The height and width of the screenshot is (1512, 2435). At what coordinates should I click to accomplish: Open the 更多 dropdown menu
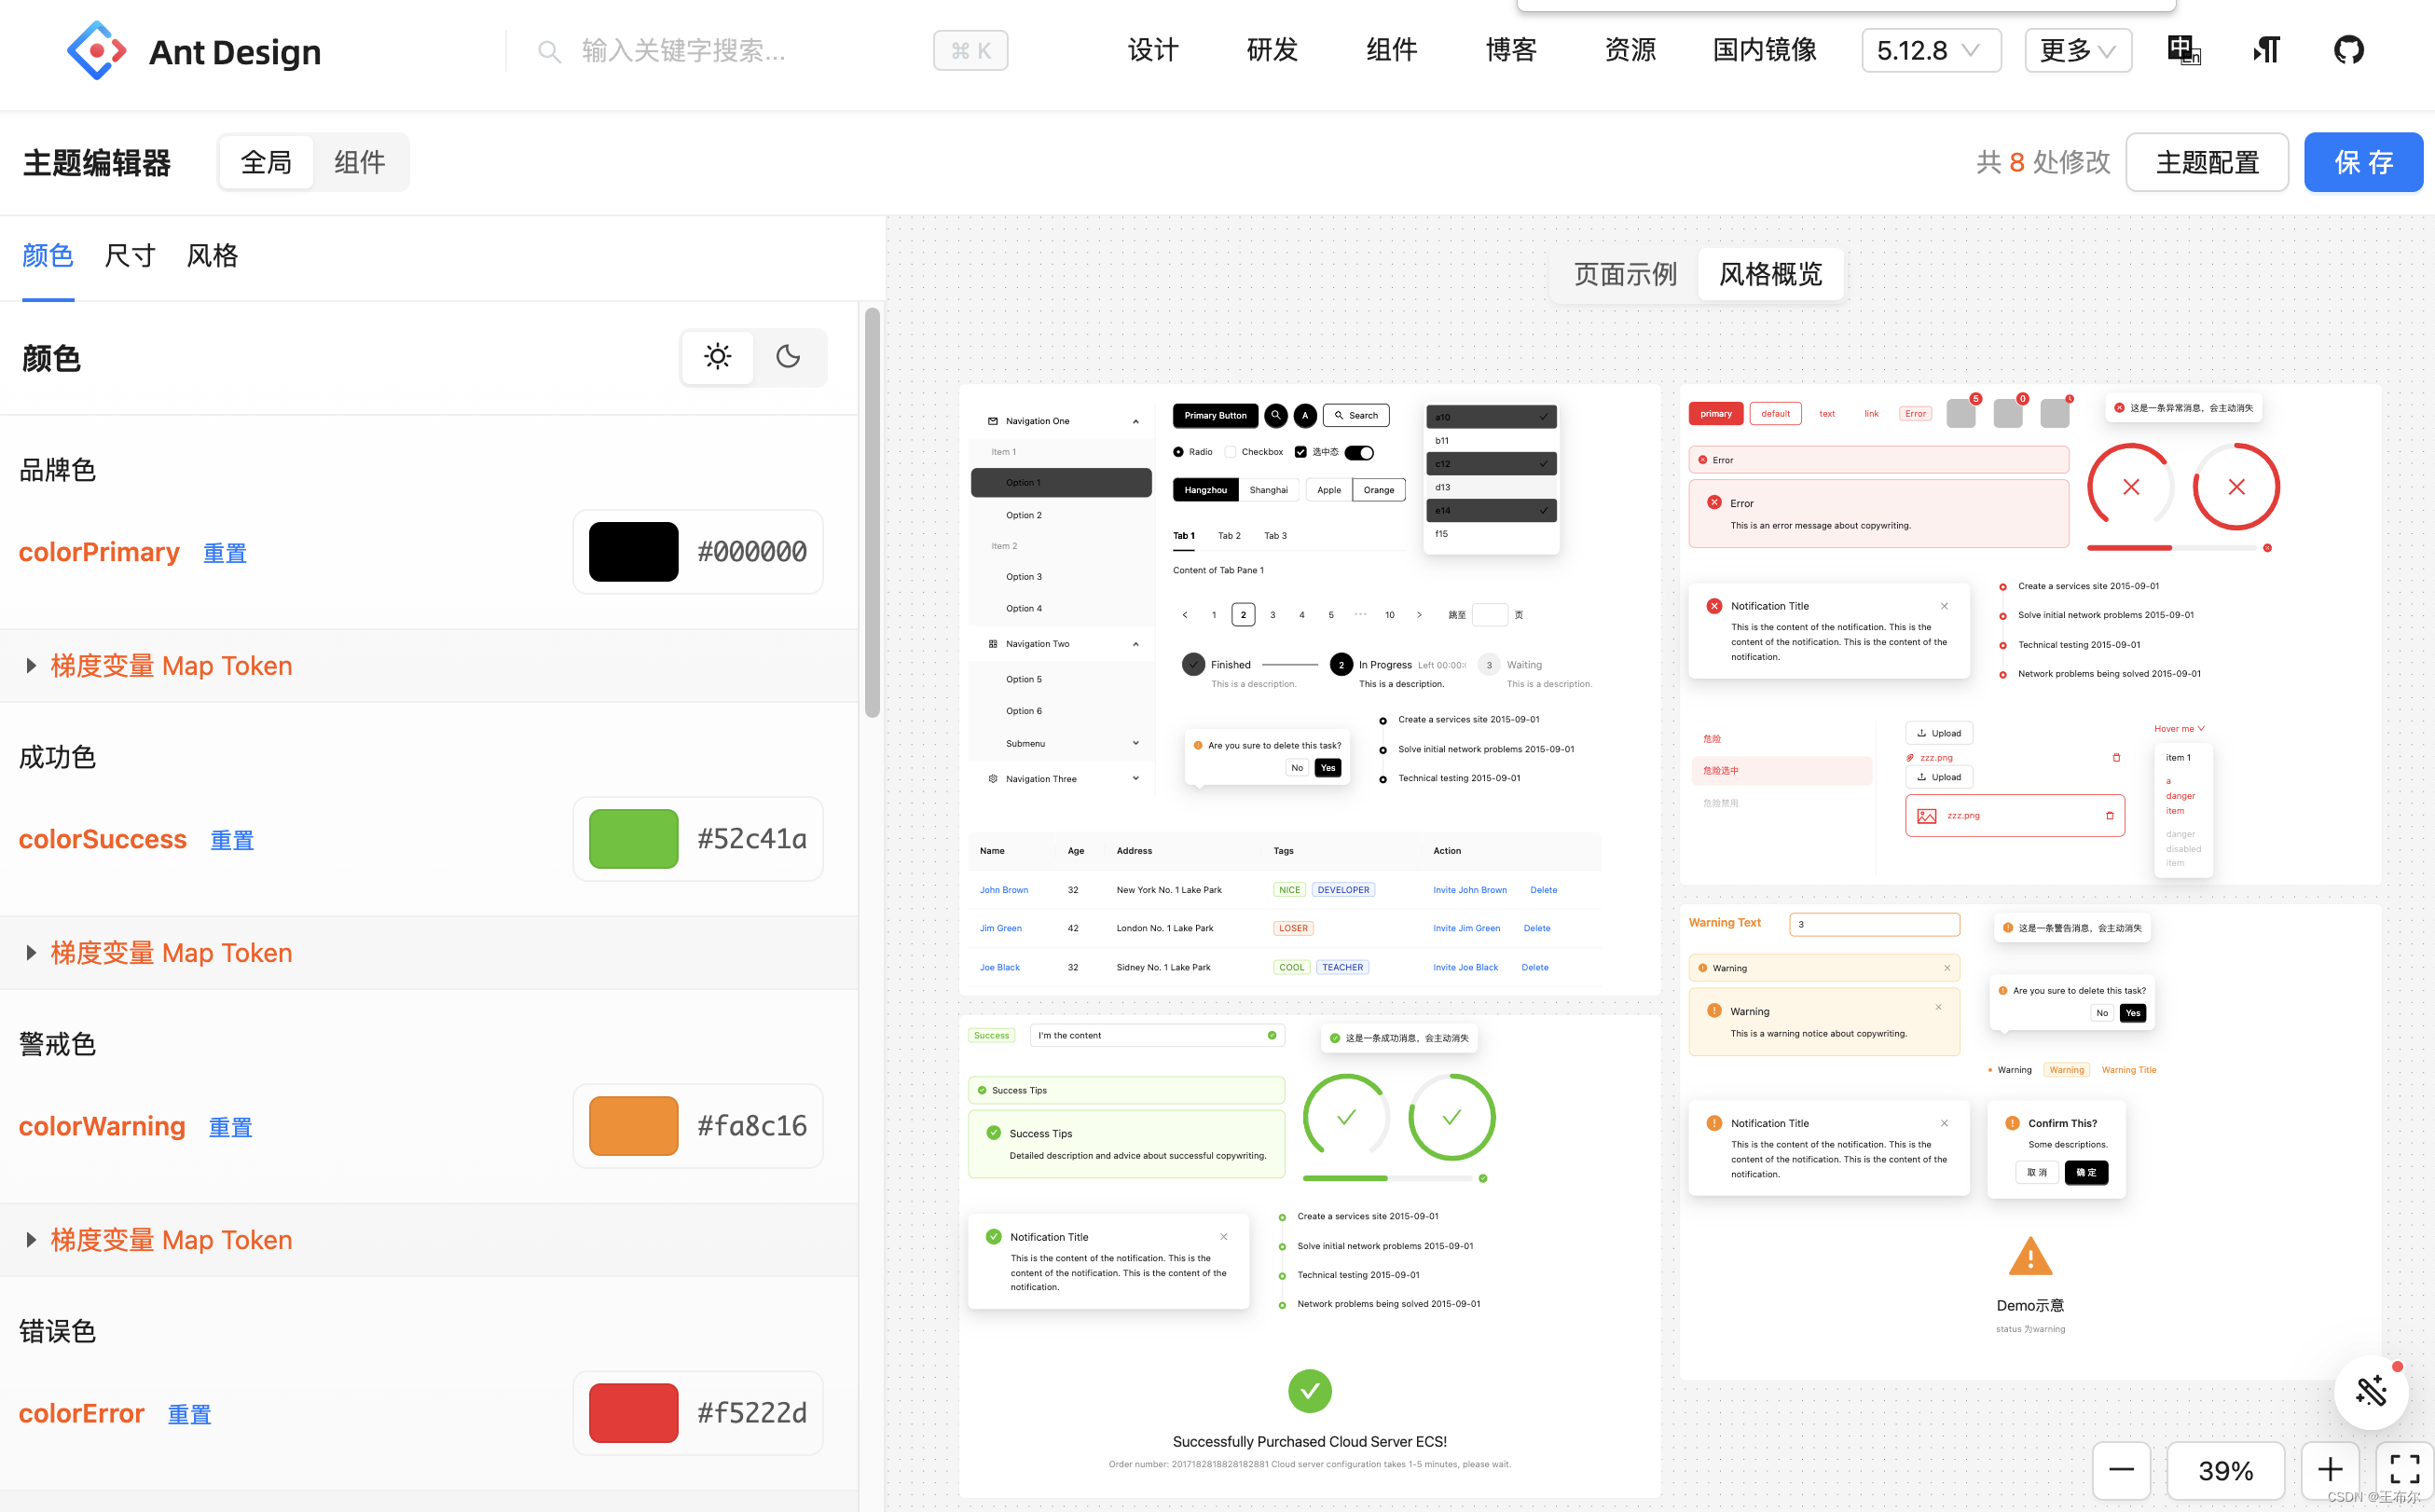[x=2077, y=50]
